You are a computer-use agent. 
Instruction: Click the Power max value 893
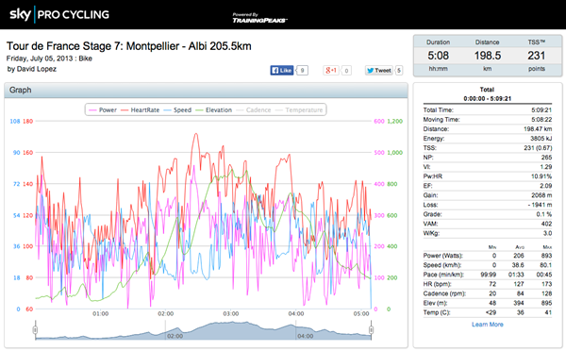coord(546,256)
